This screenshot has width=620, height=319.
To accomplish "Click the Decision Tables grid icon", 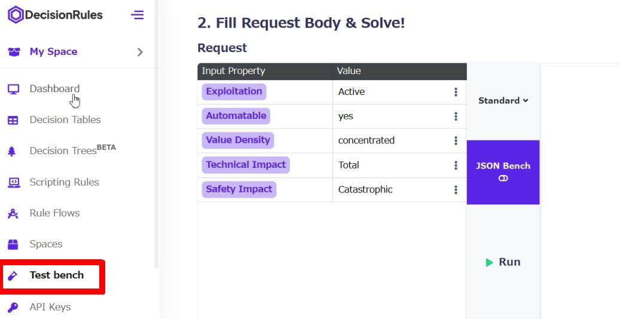I will pyautogui.click(x=13, y=120).
